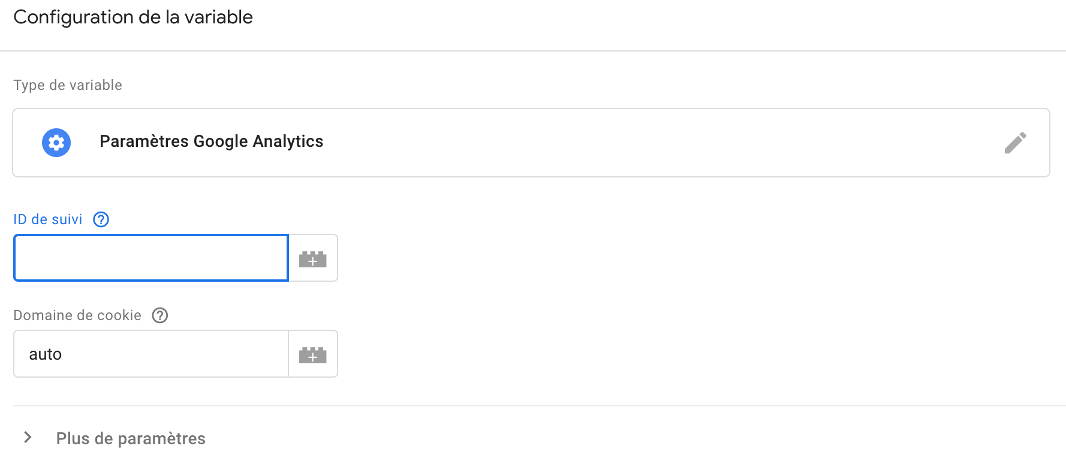Click the divider line below the Configuration heading
The image size is (1066, 464).
coord(533,51)
